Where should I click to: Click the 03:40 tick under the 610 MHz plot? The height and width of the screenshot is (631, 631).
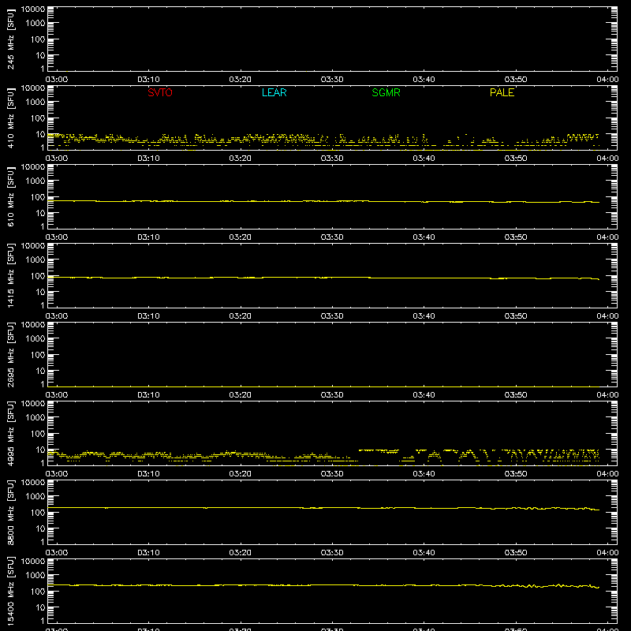[424, 237]
